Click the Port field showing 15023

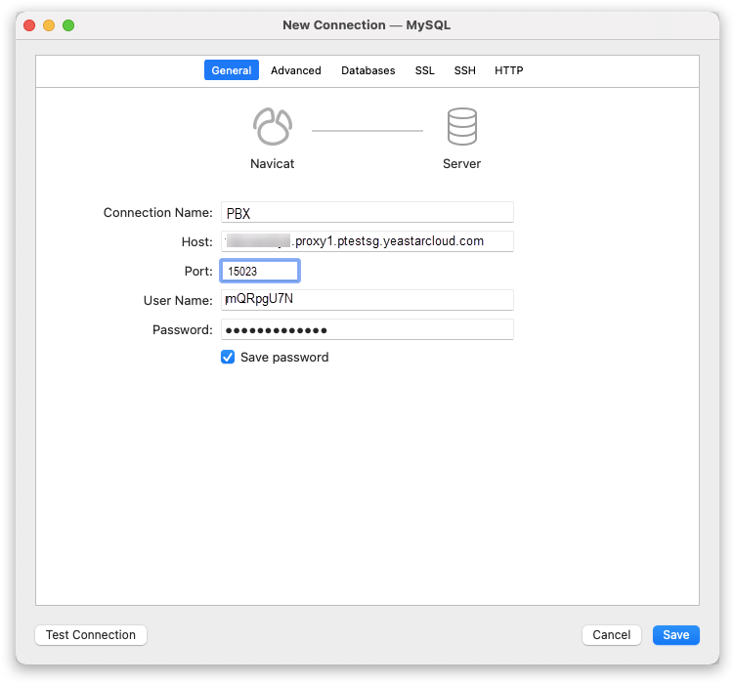(260, 271)
